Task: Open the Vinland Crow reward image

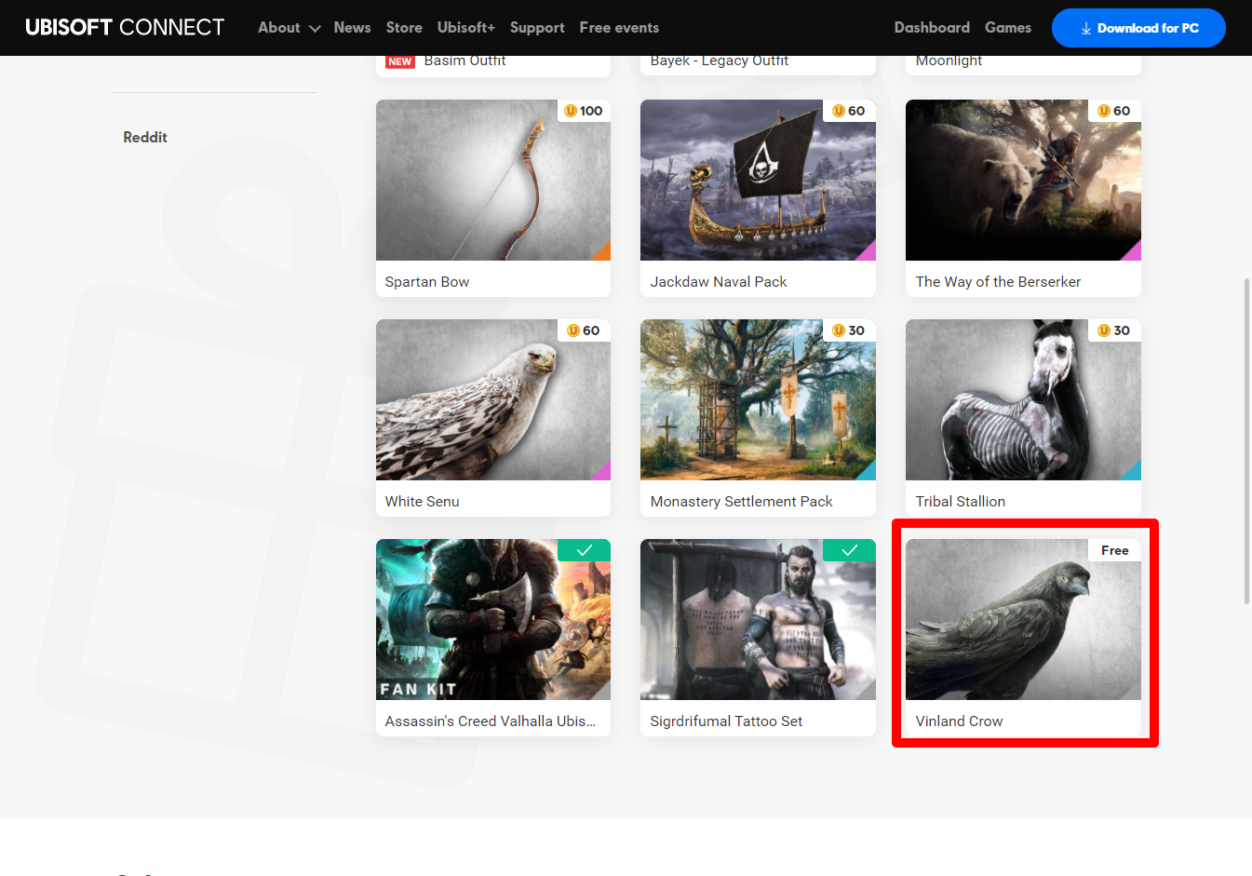Action: click(x=1023, y=620)
